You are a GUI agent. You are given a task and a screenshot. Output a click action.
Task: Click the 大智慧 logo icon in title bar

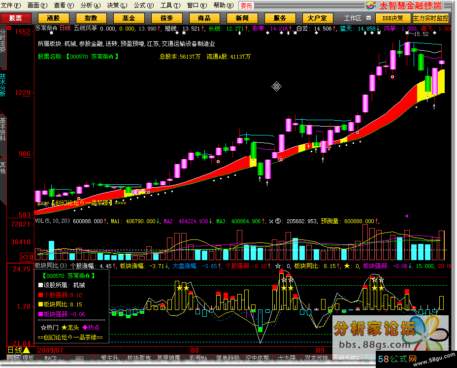[x=371, y=5]
